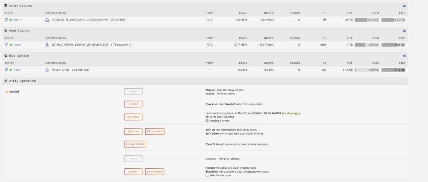428x182 pixels.
Task: Click the gauge icon in Pool Devices header
Action: point(404,31)
